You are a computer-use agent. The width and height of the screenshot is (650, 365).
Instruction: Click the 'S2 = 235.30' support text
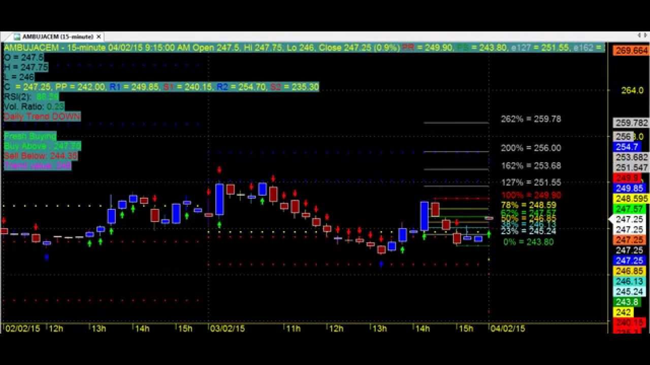(295, 87)
